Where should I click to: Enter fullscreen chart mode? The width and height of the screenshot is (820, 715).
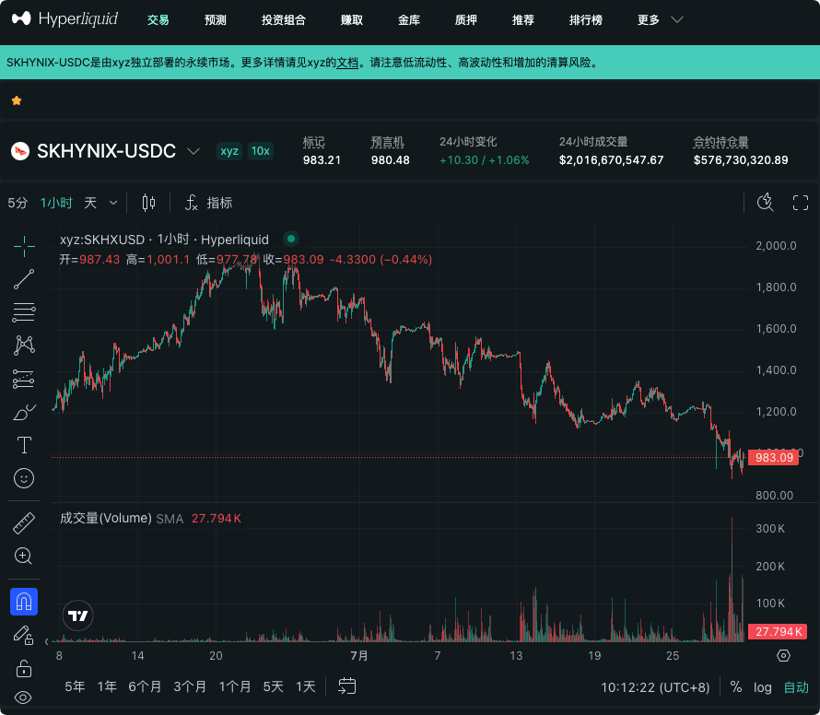click(800, 203)
